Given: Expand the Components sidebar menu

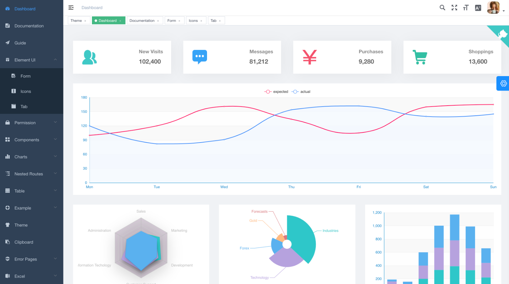Looking at the screenshot, I should click(x=32, y=139).
